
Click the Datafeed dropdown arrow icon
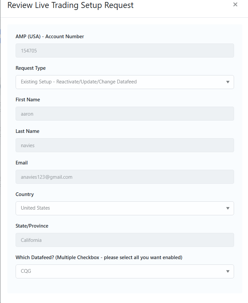tap(228, 271)
